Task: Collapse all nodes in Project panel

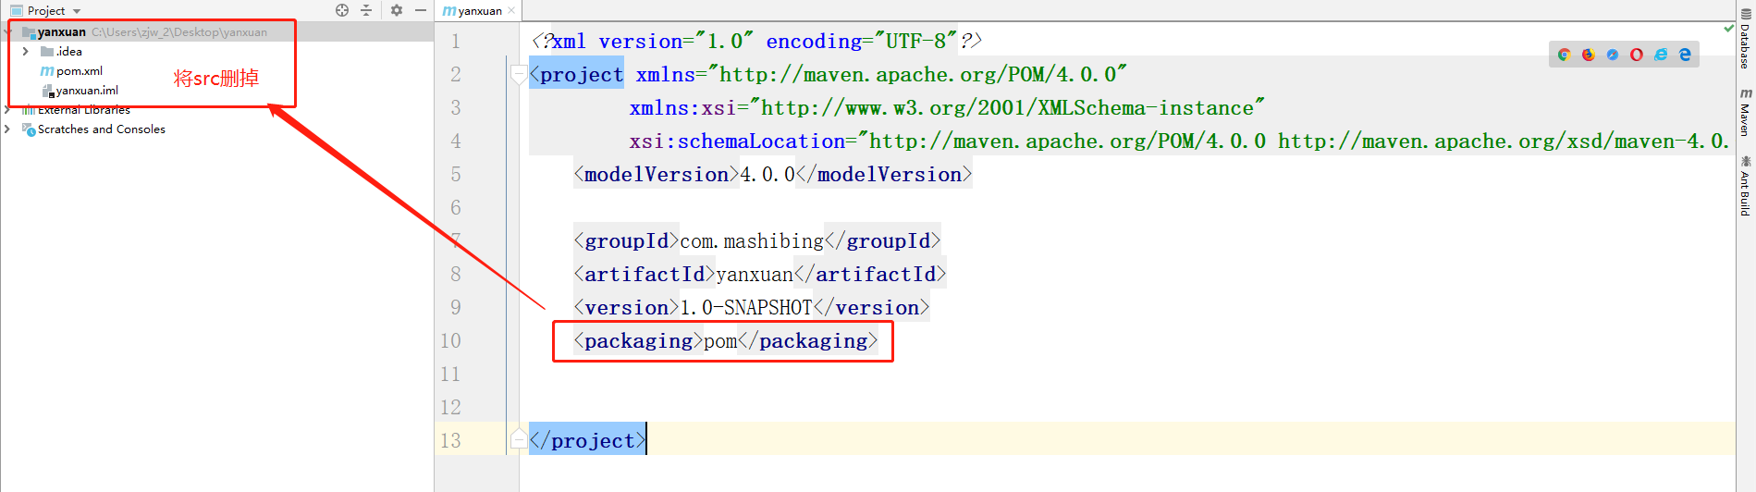Action: coord(366,10)
